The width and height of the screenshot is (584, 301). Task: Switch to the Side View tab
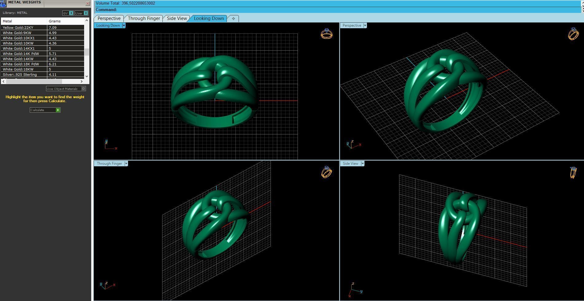click(x=177, y=18)
